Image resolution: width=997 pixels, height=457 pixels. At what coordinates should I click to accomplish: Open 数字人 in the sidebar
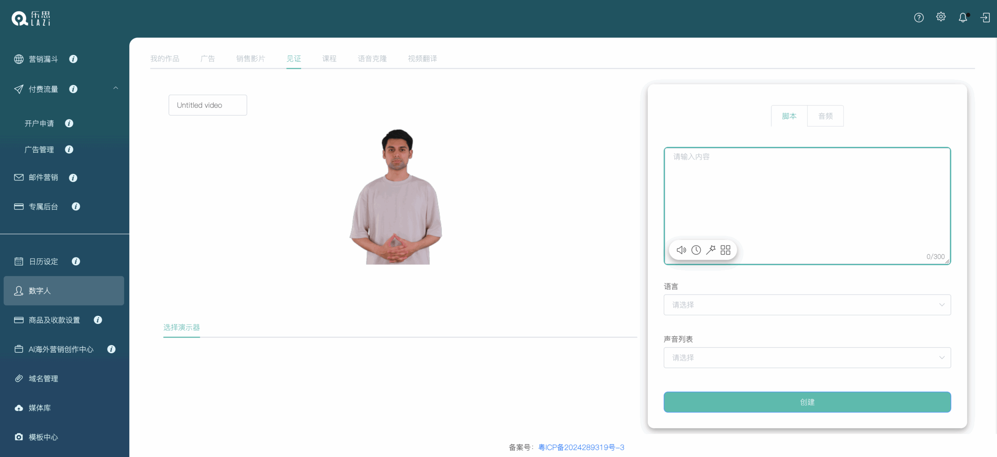click(x=64, y=291)
